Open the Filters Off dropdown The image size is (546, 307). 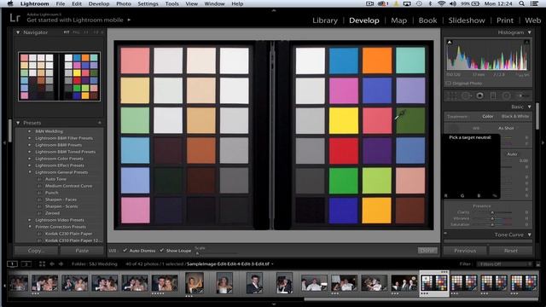point(504,264)
